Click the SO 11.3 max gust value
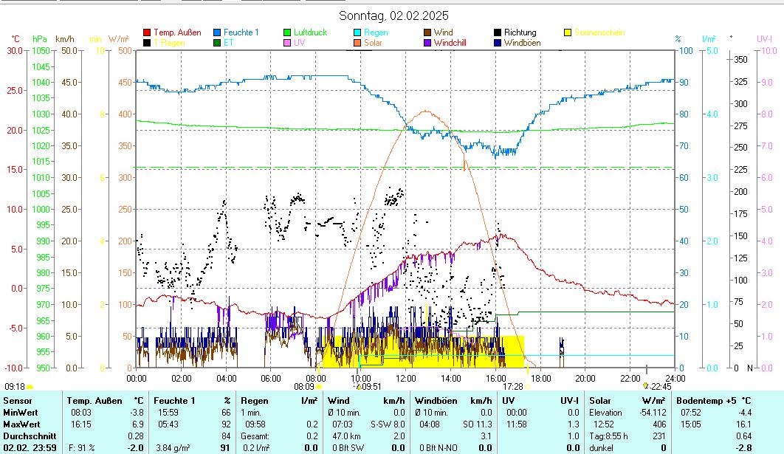784x454 pixels. [x=477, y=424]
